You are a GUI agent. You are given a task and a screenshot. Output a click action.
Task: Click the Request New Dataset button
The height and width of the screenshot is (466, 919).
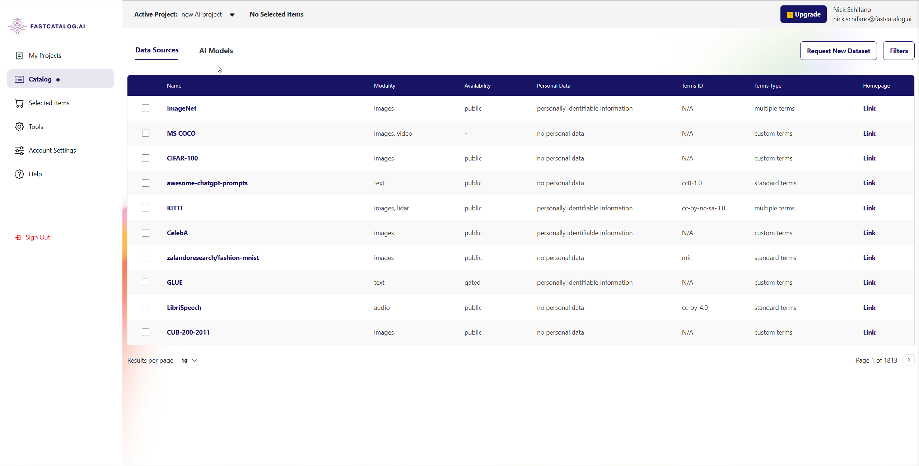point(839,51)
